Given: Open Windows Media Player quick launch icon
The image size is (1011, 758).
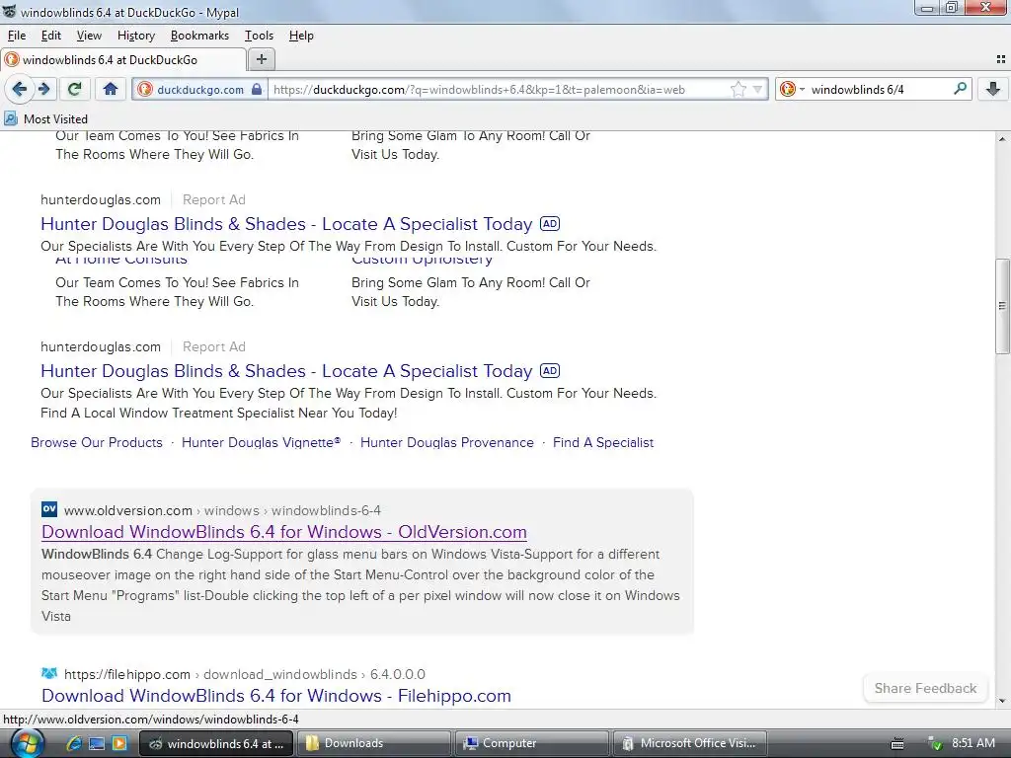Looking at the screenshot, I should 119,743.
